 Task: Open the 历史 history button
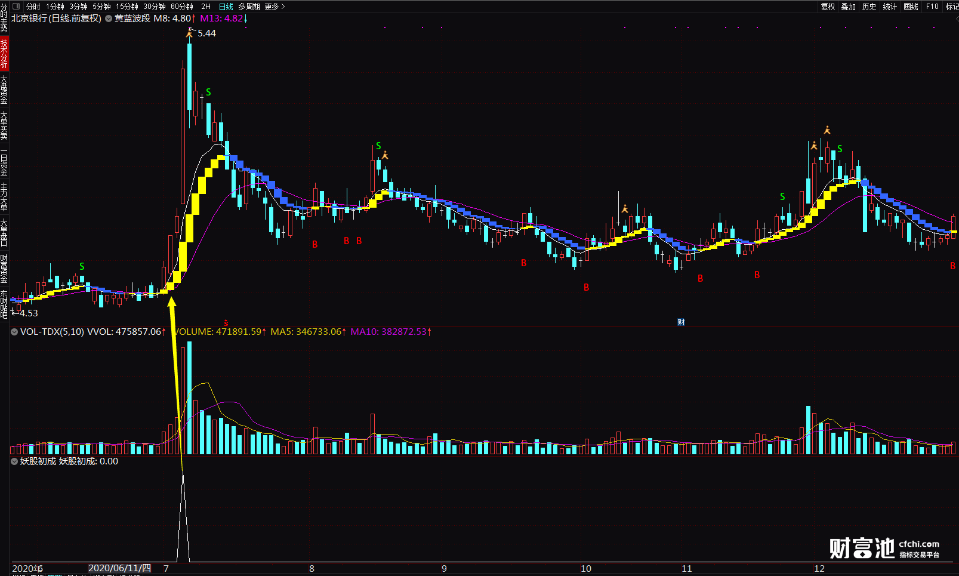coord(869,7)
